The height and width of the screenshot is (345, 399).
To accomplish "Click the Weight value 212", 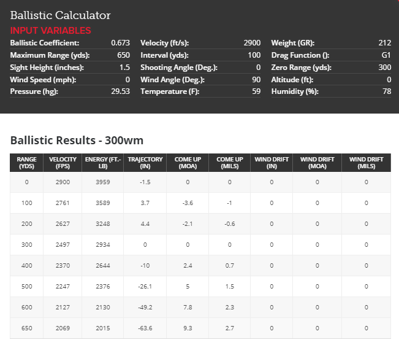I will pos(385,43).
